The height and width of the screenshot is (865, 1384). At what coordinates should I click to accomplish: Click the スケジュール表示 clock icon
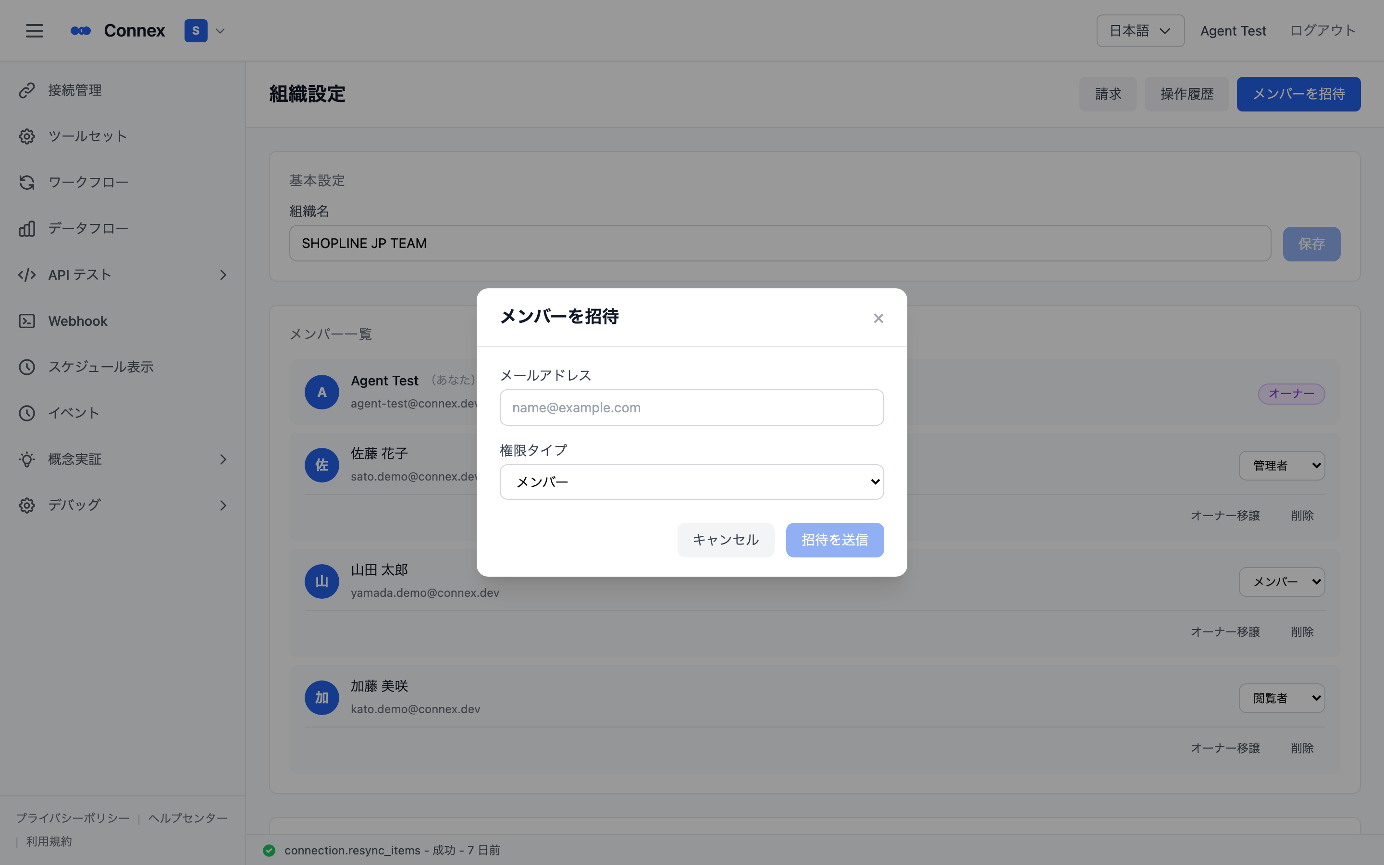tap(27, 367)
